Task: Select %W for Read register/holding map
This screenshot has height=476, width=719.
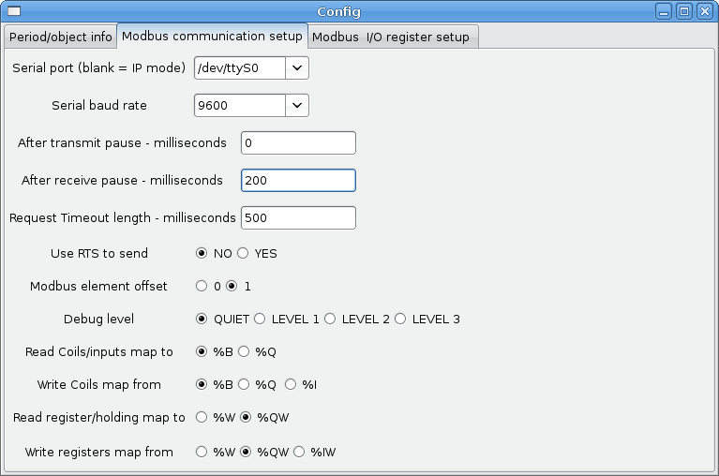Action: 202,417
